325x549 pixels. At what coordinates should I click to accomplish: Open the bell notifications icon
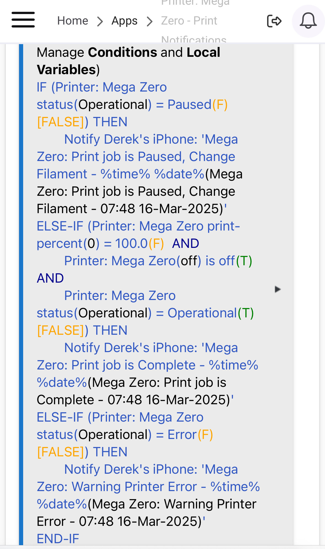308,21
